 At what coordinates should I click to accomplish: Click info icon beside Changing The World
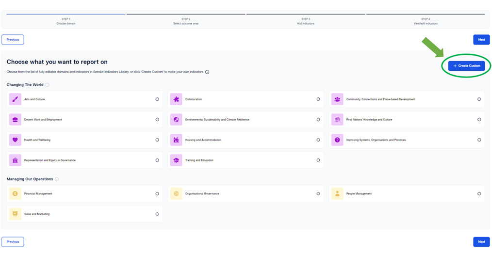pyautogui.click(x=48, y=85)
